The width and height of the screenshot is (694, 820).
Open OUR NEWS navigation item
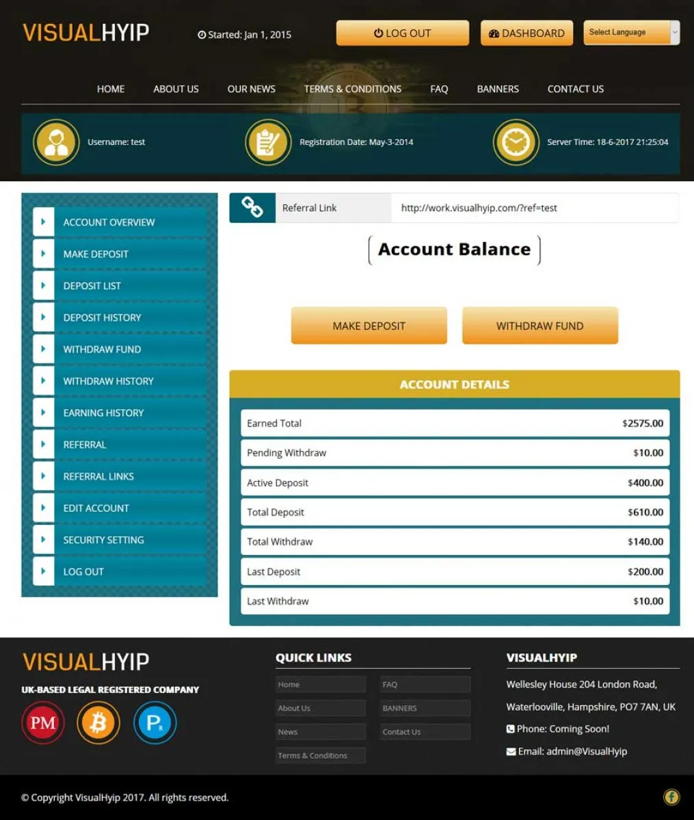click(252, 89)
